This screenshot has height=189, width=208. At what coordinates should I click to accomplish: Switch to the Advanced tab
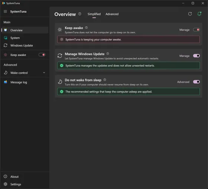click(x=112, y=14)
